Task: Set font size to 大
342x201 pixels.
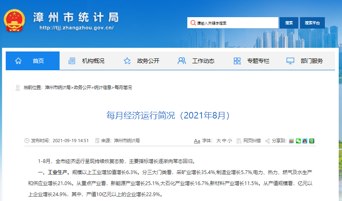Action: click(218, 141)
